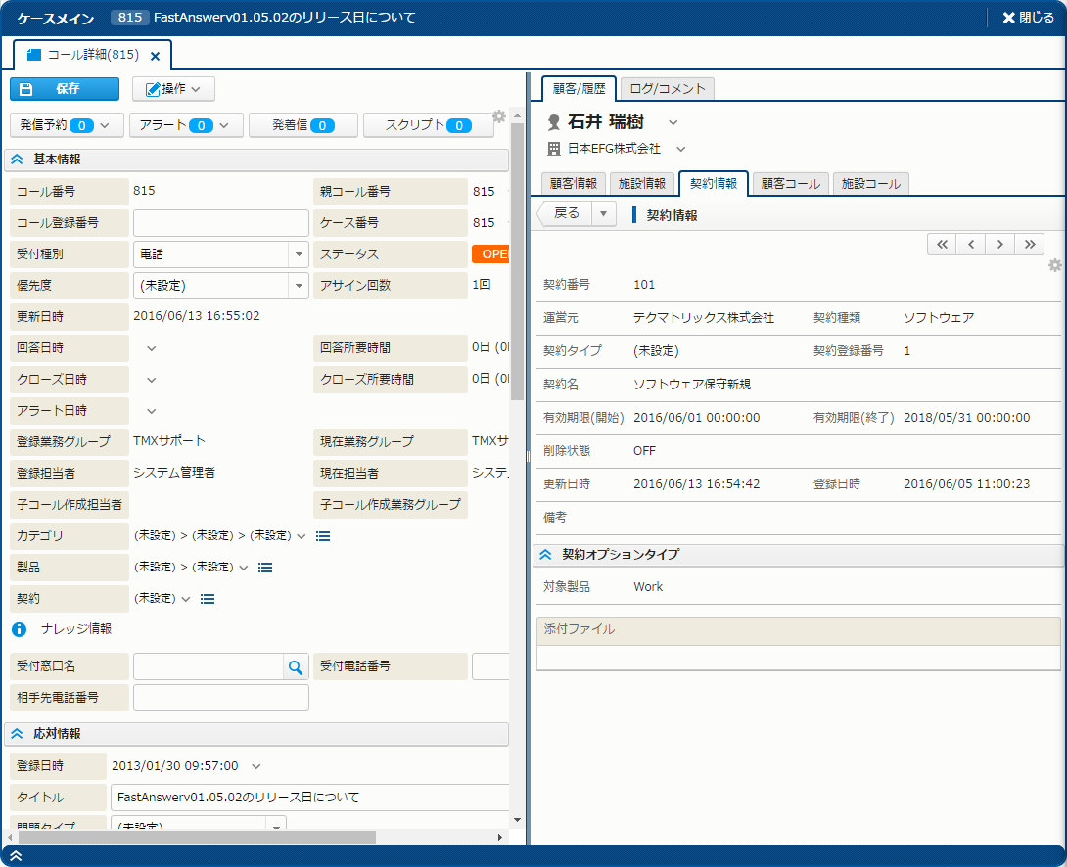Viewport: 1067px width, 867px height.
Task: Open the contract (契約) list icon
Action: click(x=207, y=599)
